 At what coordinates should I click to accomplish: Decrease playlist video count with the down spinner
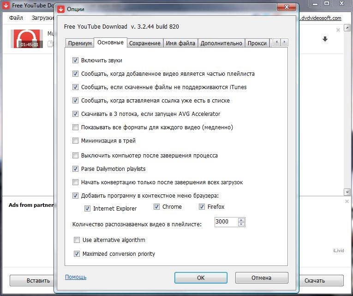click(x=241, y=224)
